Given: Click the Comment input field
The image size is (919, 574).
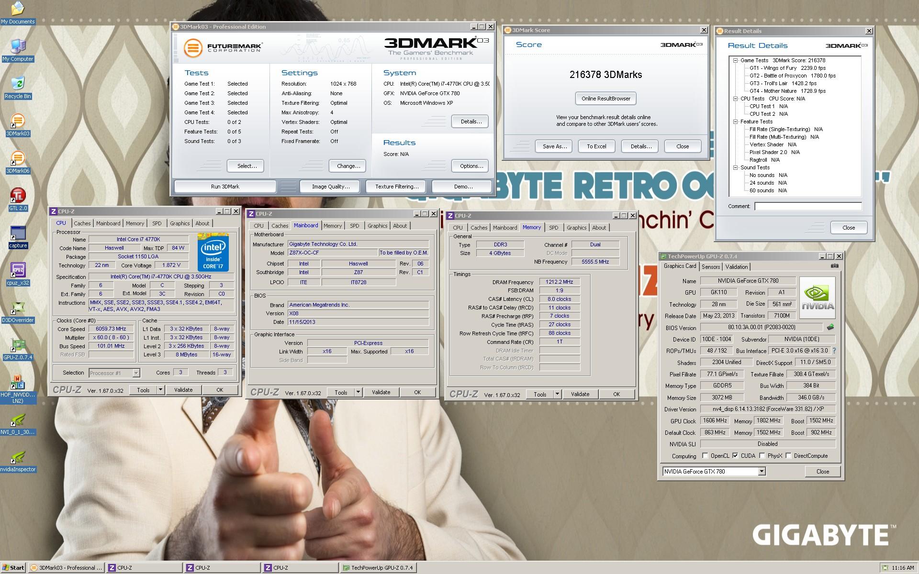Looking at the screenshot, I should tap(808, 206).
